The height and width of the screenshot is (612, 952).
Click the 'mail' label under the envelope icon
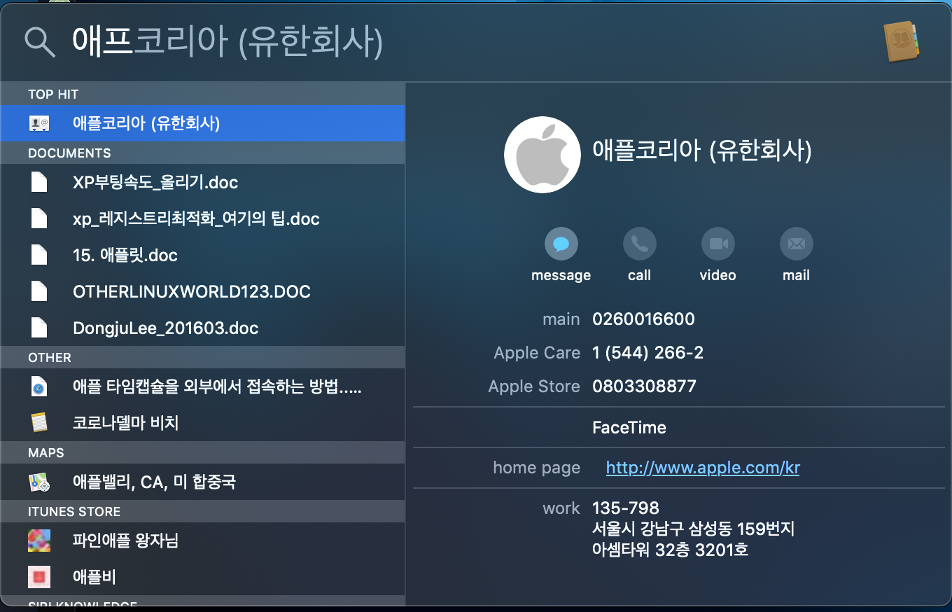pyautogui.click(x=797, y=275)
